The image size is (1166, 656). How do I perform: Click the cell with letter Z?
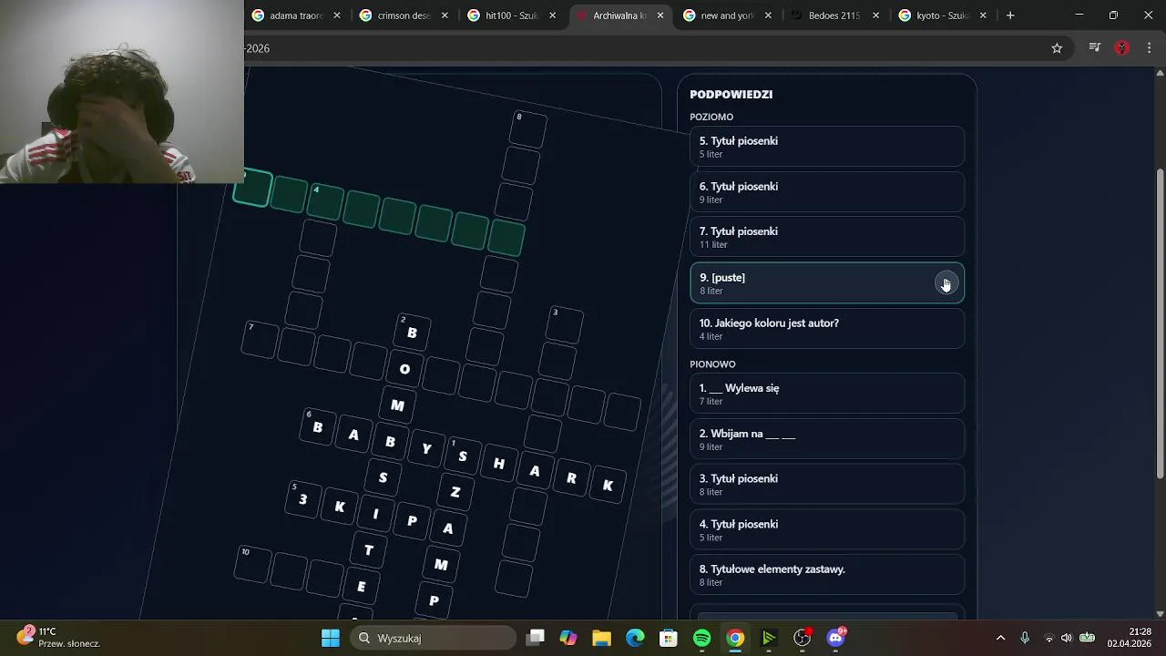click(x=455, y=492)
